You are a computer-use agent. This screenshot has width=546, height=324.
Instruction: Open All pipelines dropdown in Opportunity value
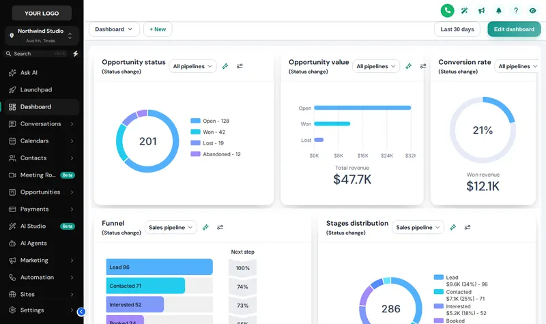(x=376, y=66)
